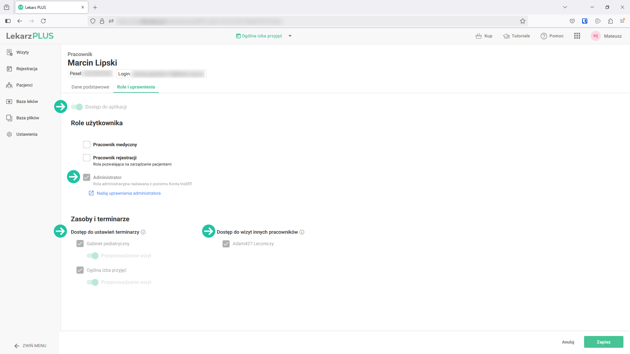Open Pomoc via the question mark icon
The image size is (630, 354).
[544, 36]
